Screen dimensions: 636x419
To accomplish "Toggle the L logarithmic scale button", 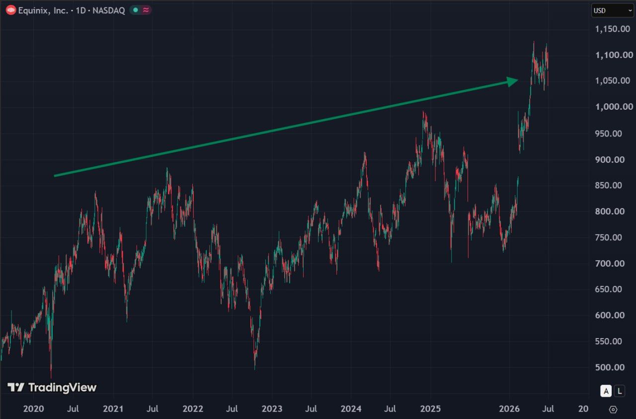I will (x=619, y=391).
